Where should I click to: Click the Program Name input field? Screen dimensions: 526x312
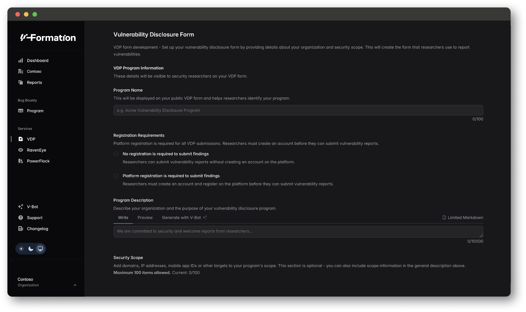pos(298,110)
